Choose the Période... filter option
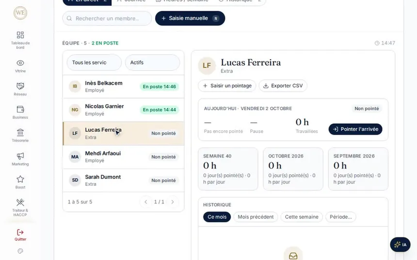This screenshot has height=260, width=417. (341, 217)
